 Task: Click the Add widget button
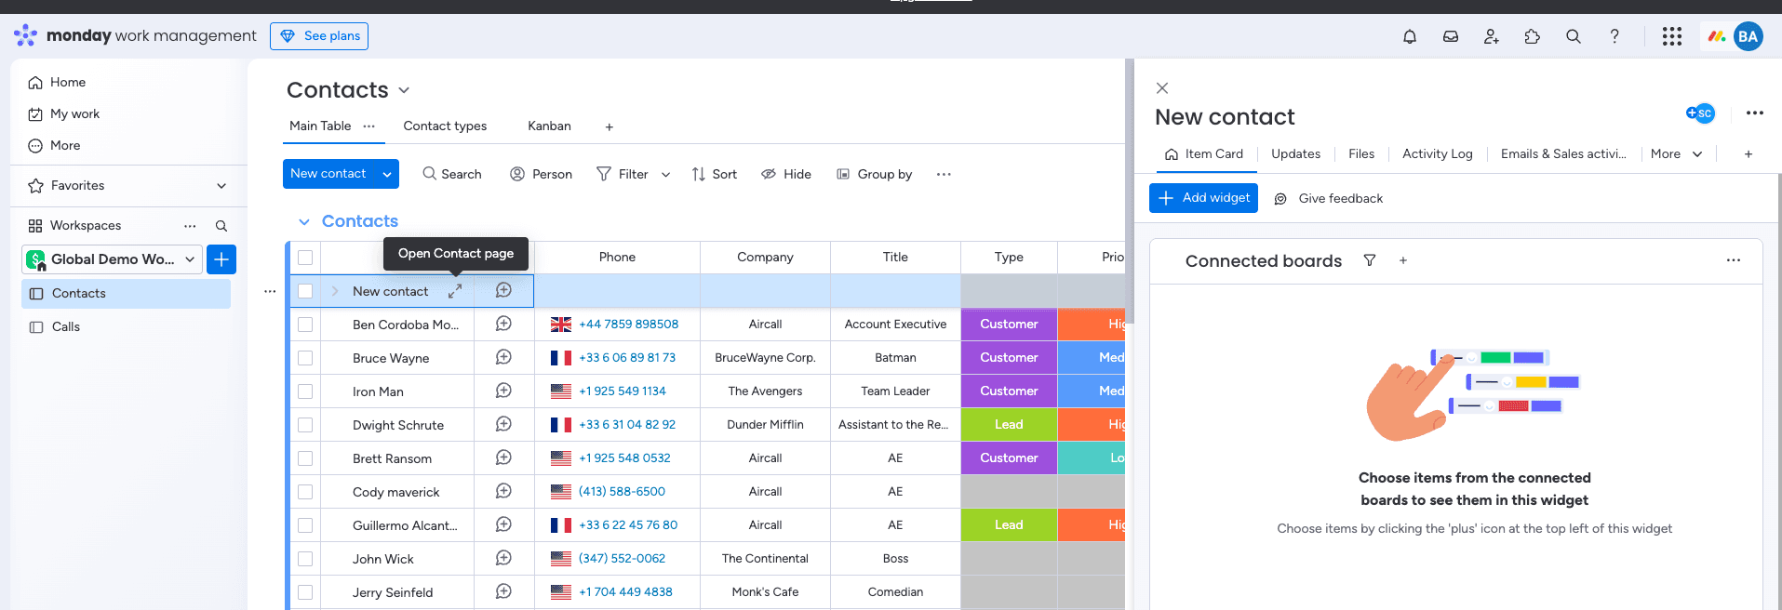click(x=1203, y=198)
